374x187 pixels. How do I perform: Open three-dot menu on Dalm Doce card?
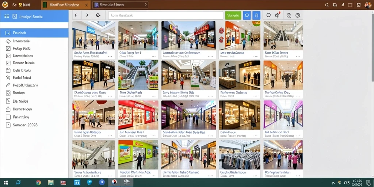[256, 136]
